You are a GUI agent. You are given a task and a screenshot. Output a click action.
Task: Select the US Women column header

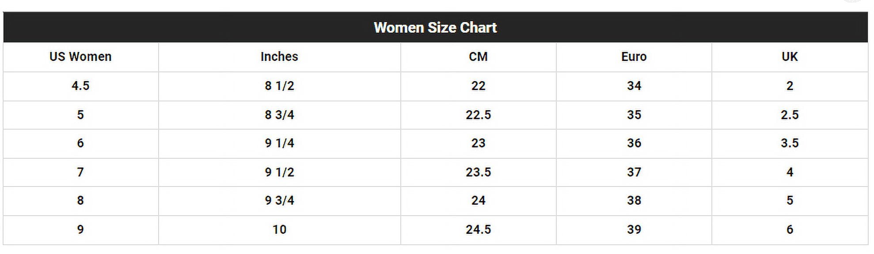tap(80, 57)
